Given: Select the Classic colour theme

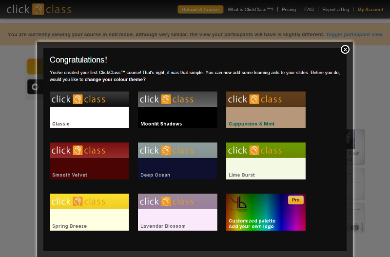Looking at the screenshot, I should (89, 110).
